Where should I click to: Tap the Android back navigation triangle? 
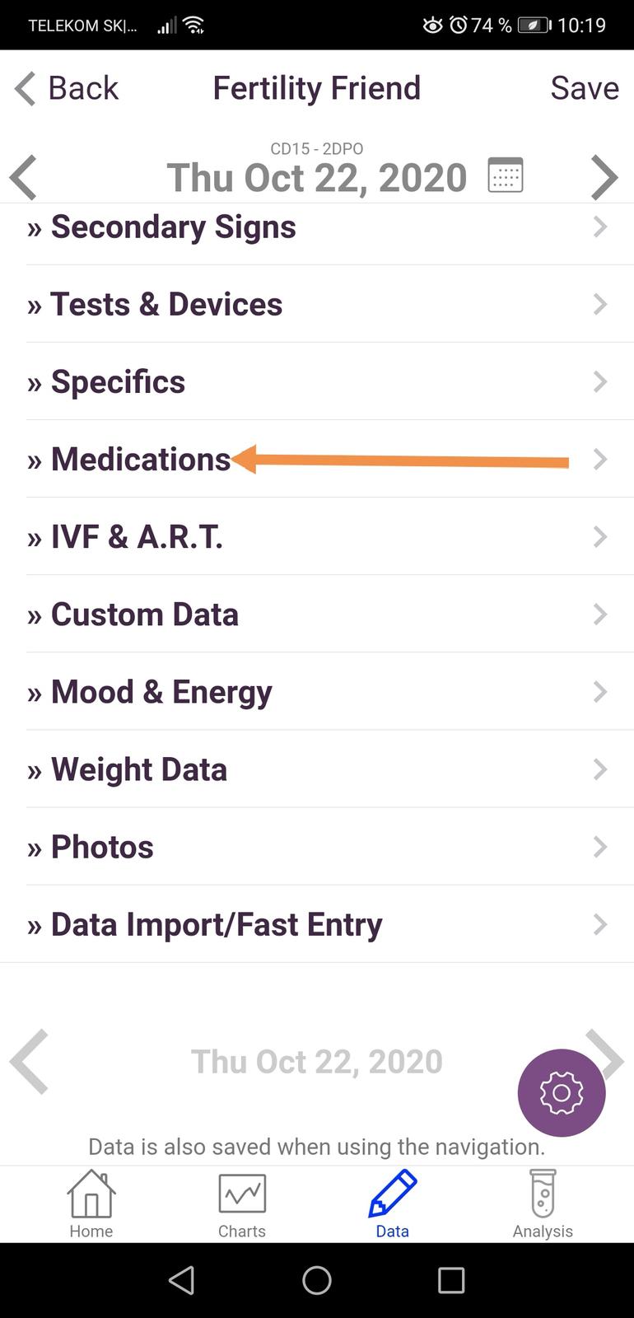[182, 1280]
